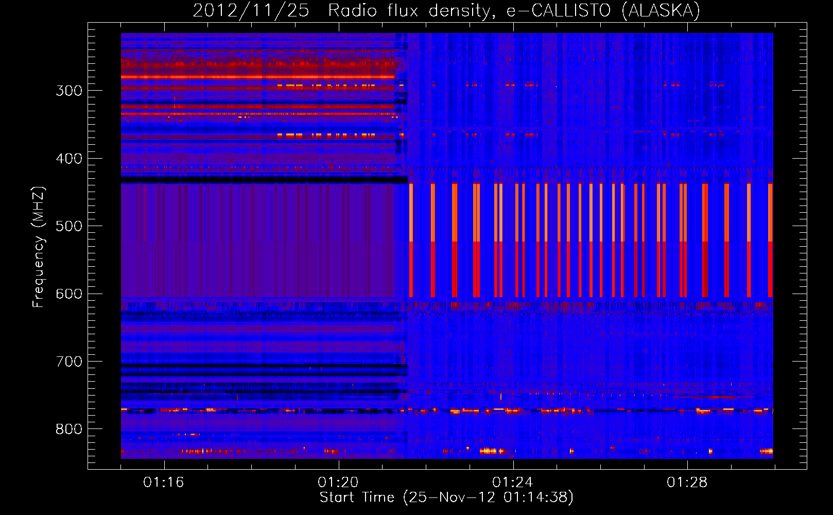Click the "Frequency (MHZ)" axis label
833x515 pixels.
(x=39, y=247)
